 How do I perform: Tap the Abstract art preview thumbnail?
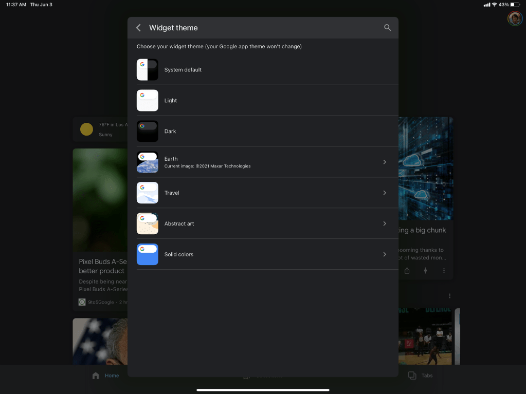coord(147,224)
